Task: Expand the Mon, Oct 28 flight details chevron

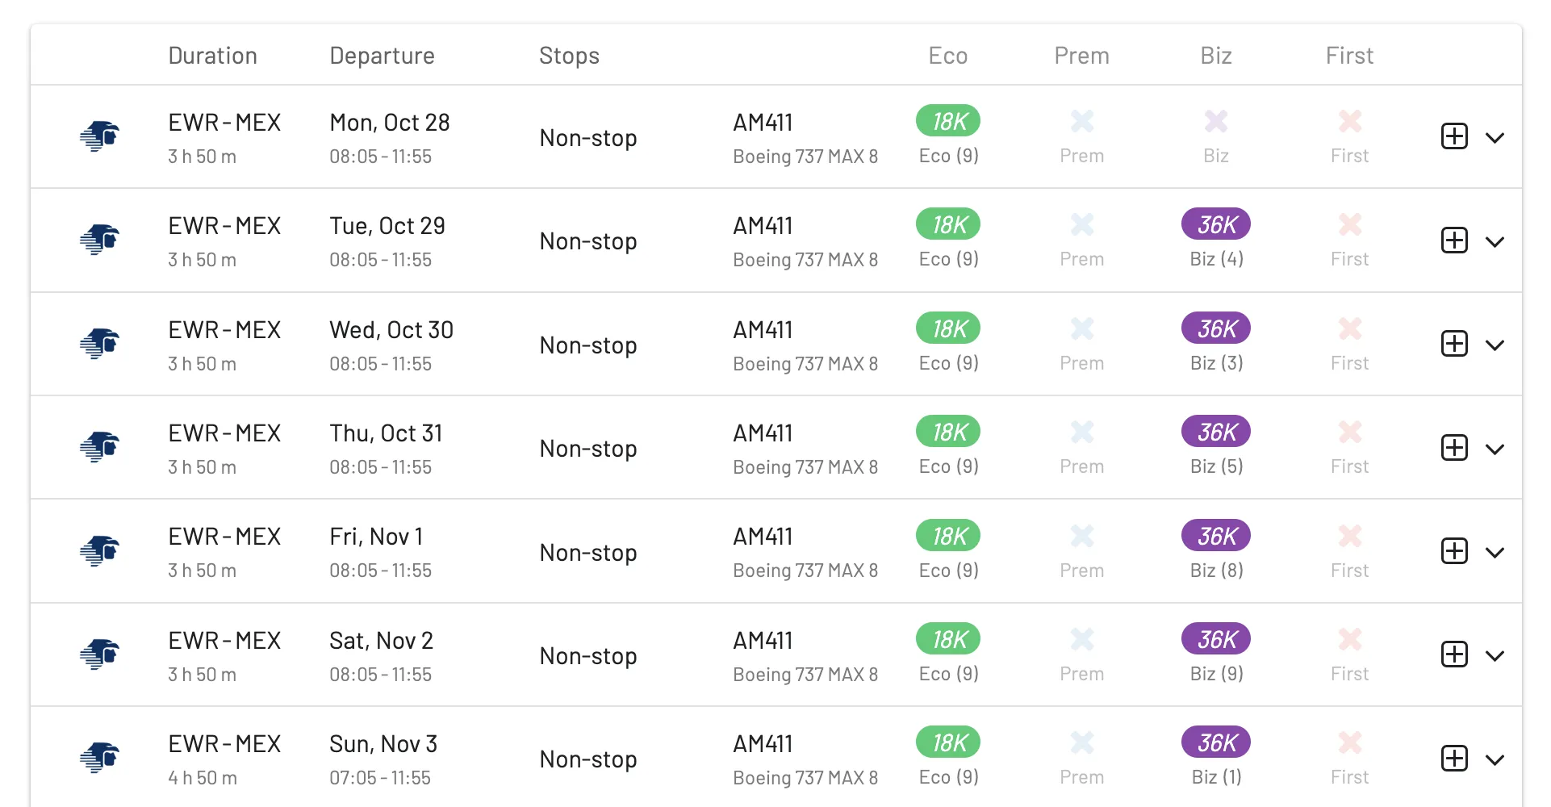Action: pos(1495,138)
